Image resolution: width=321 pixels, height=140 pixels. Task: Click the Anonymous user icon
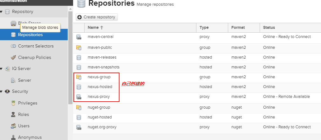click(13, 137)
